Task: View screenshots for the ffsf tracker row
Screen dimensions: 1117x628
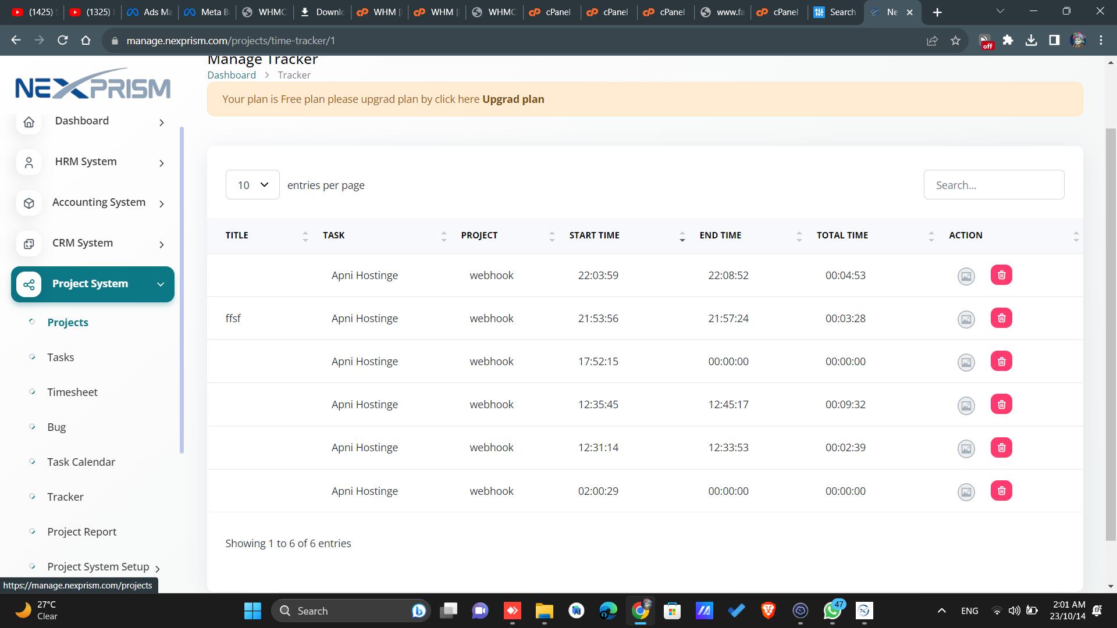Action: (x=966, y=319)
